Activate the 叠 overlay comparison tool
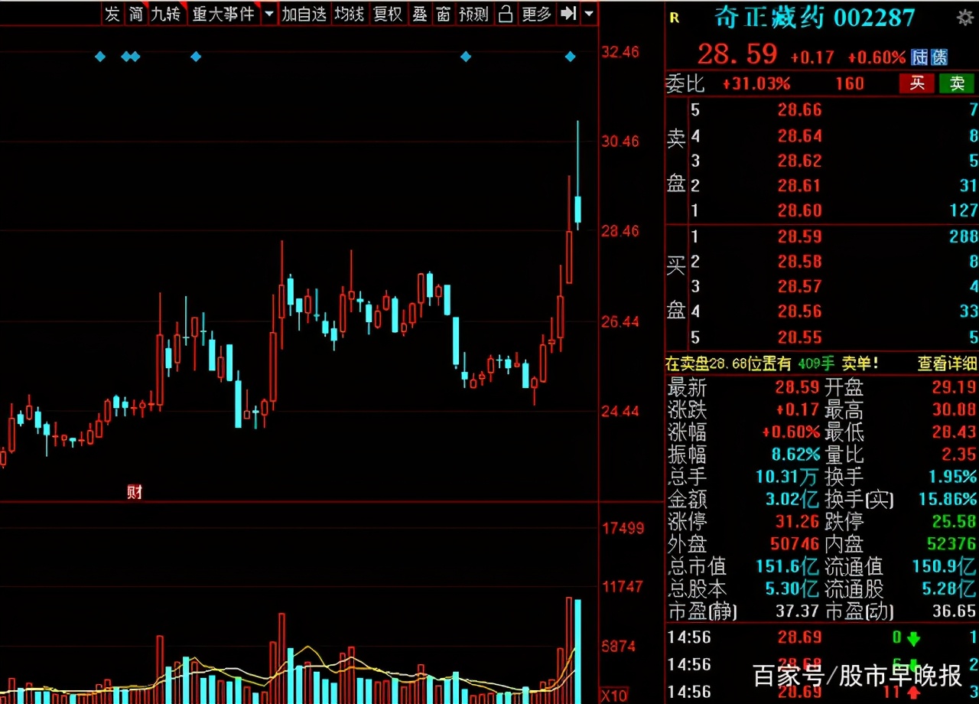The width and height of the screenshot is (979, 704). click(420, 13)
